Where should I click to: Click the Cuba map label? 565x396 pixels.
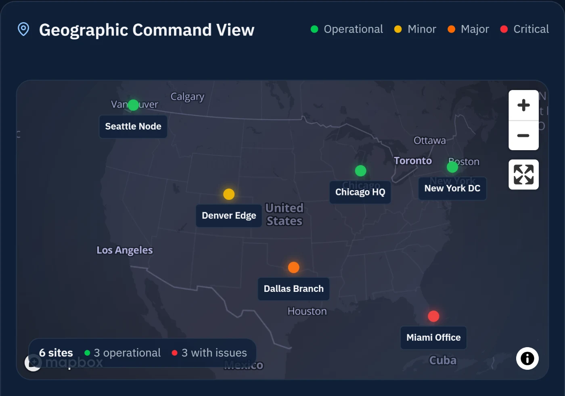(443, 360)
